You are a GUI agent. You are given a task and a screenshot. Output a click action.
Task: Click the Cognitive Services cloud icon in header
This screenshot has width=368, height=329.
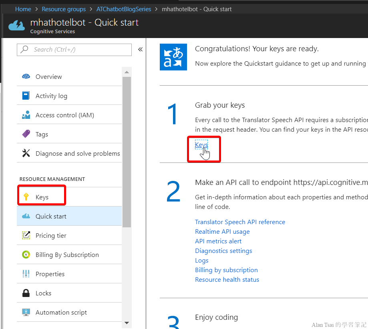point(17,26)
